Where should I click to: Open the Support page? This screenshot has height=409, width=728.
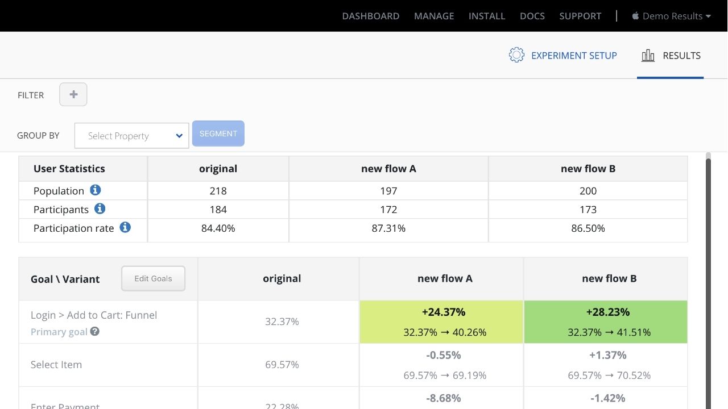click(580, 16)
